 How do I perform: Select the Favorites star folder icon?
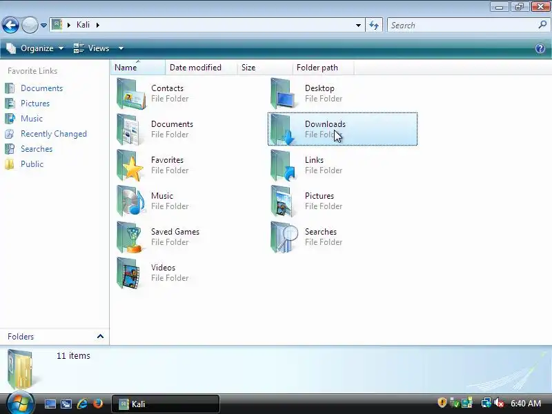coord(130,165)
